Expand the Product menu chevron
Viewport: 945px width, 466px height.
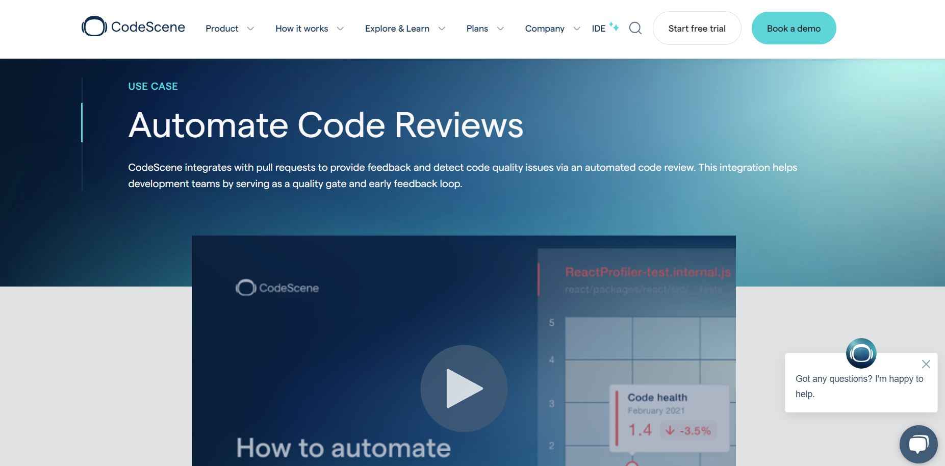point(250,29)
